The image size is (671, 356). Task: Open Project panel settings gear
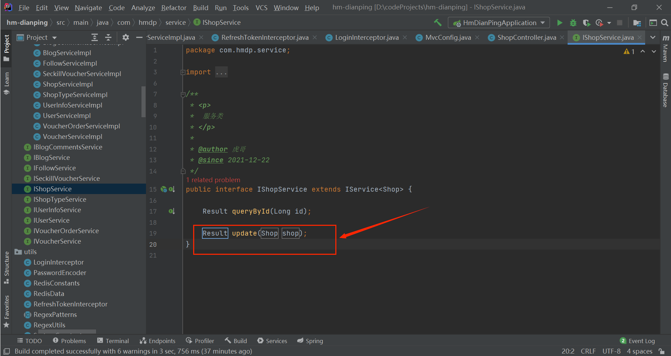coord(126,37)
